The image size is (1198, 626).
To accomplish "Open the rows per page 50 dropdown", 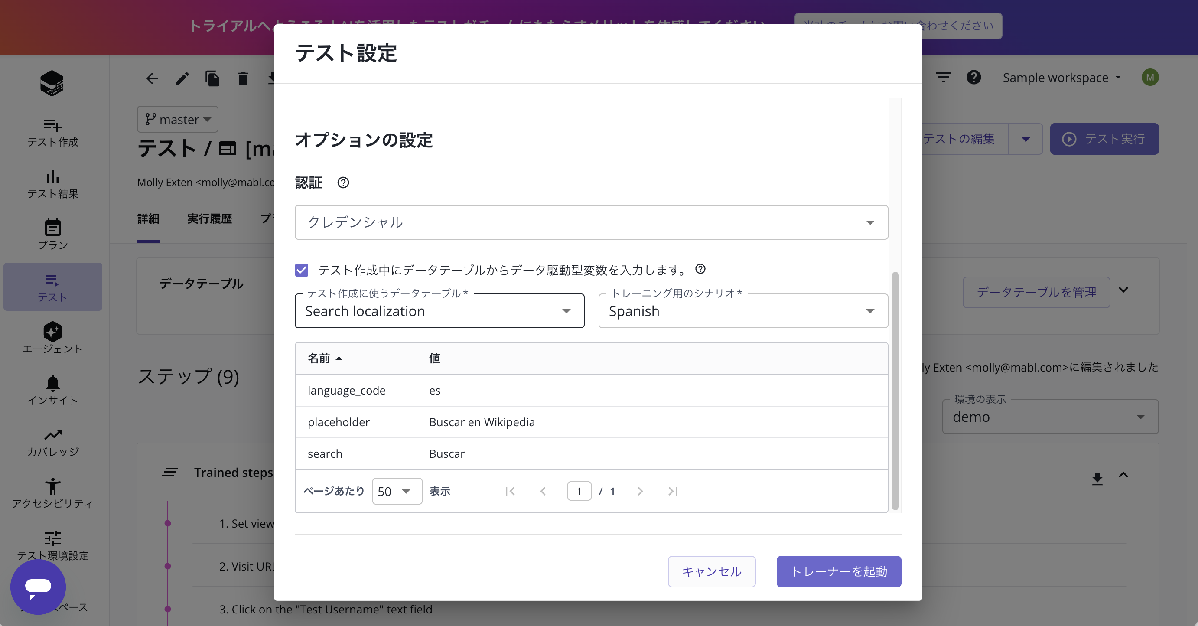I will [x=397, y=491].
